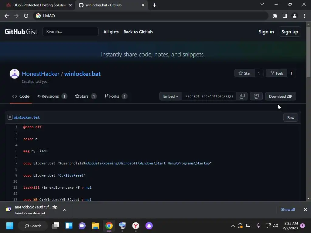Open the purple Alice assistant taskbar icon
Image resolution: width=311 pixels, height=233 pixels.
tap(149, 226)
